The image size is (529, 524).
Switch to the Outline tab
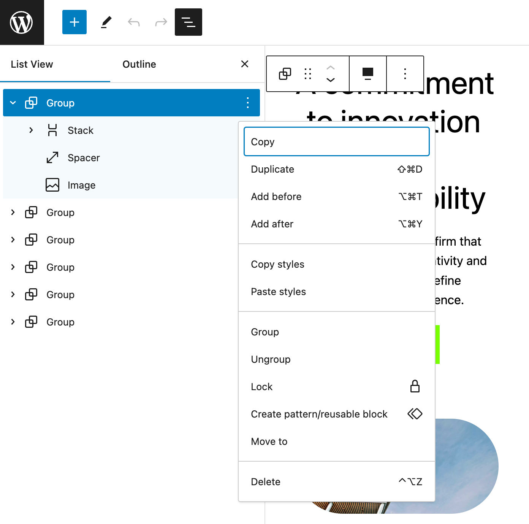click(139, 64)
